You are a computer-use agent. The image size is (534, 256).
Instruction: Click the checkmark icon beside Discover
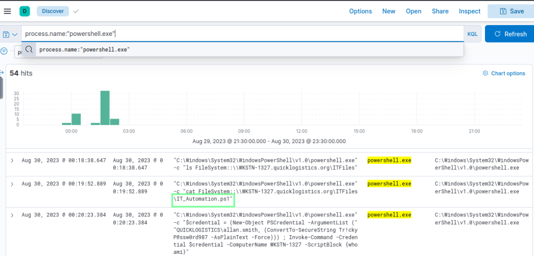tap(76, 11)
